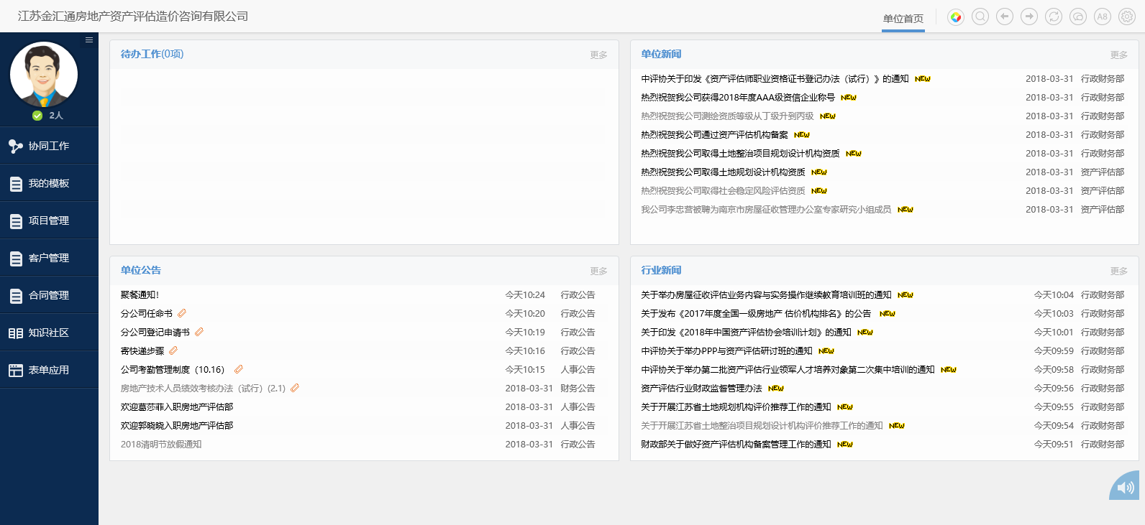
Task: Expand 更多 in the 单位新闻 panel
Action: pyautogui.click(x=1118, y=55)
